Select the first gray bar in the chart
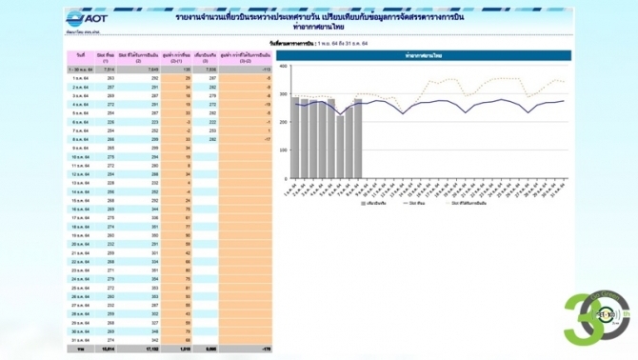Viewport: 638px width, 360px height. coord(295,137)
